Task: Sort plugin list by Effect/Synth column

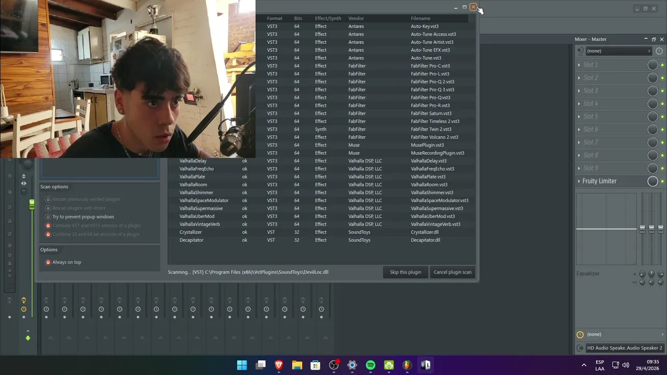Action: (x=328, y=18)
